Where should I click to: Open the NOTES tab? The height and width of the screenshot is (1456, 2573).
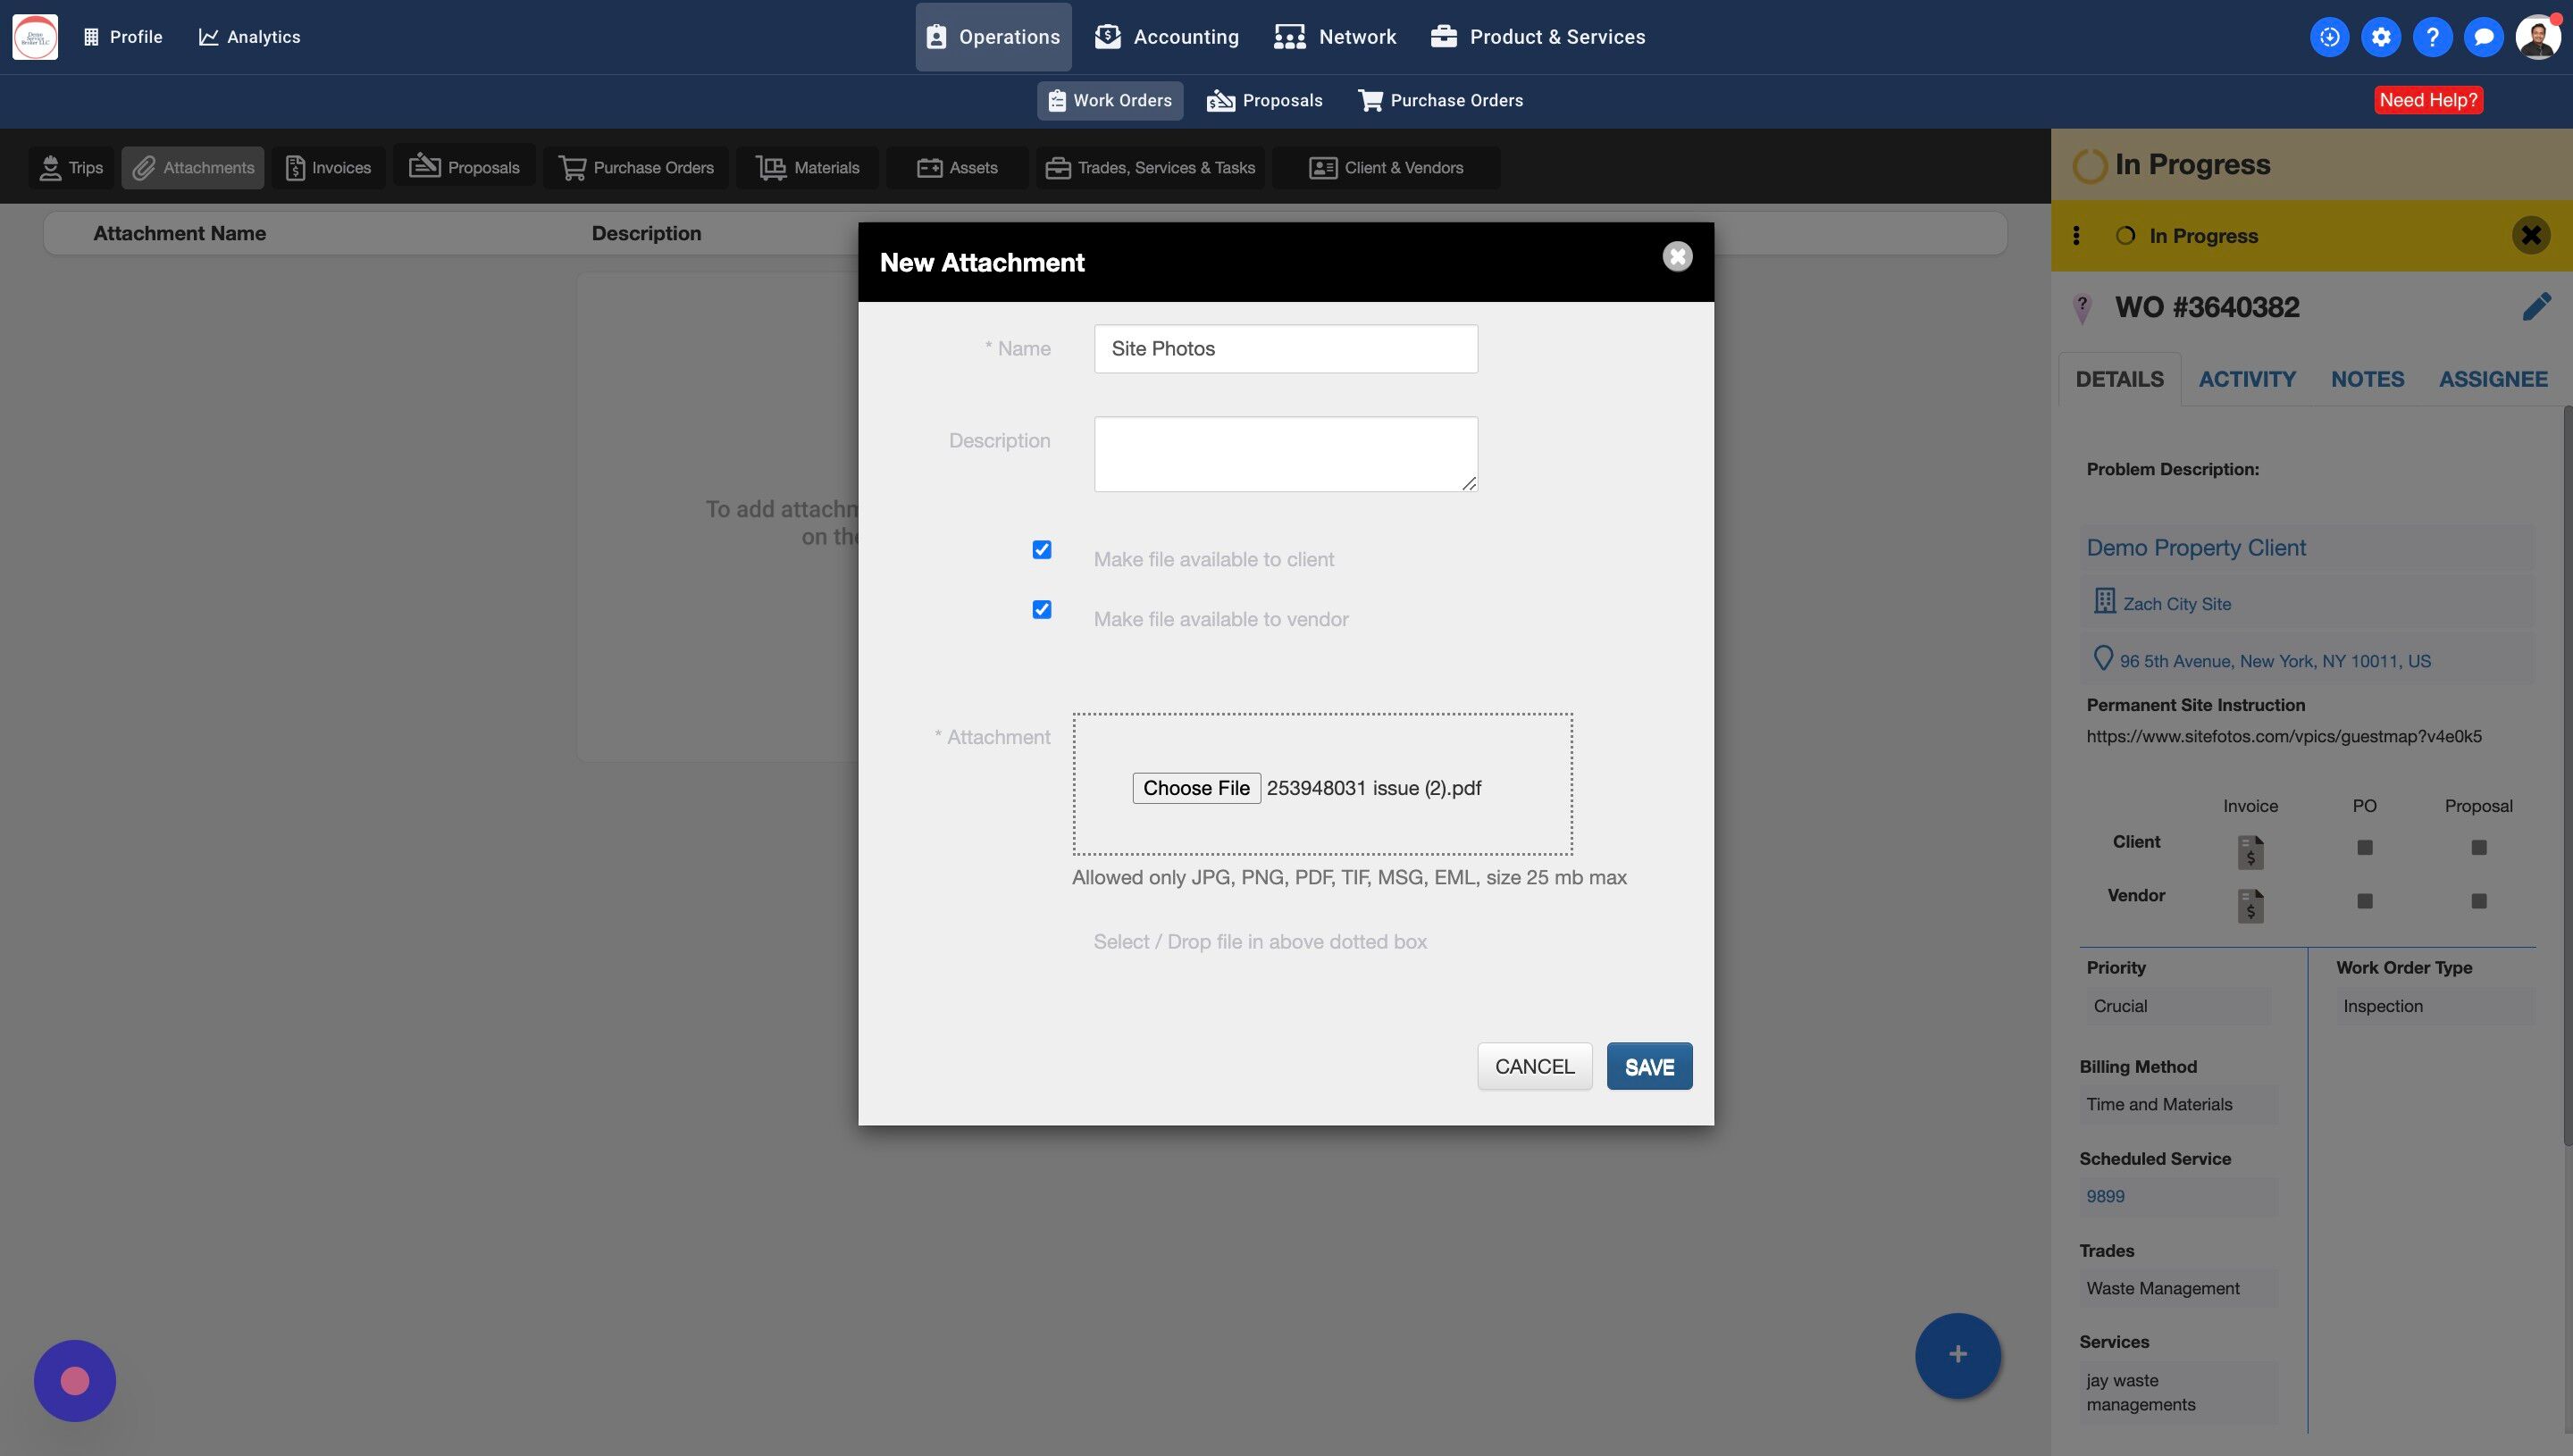click(x=2367, y=379)
